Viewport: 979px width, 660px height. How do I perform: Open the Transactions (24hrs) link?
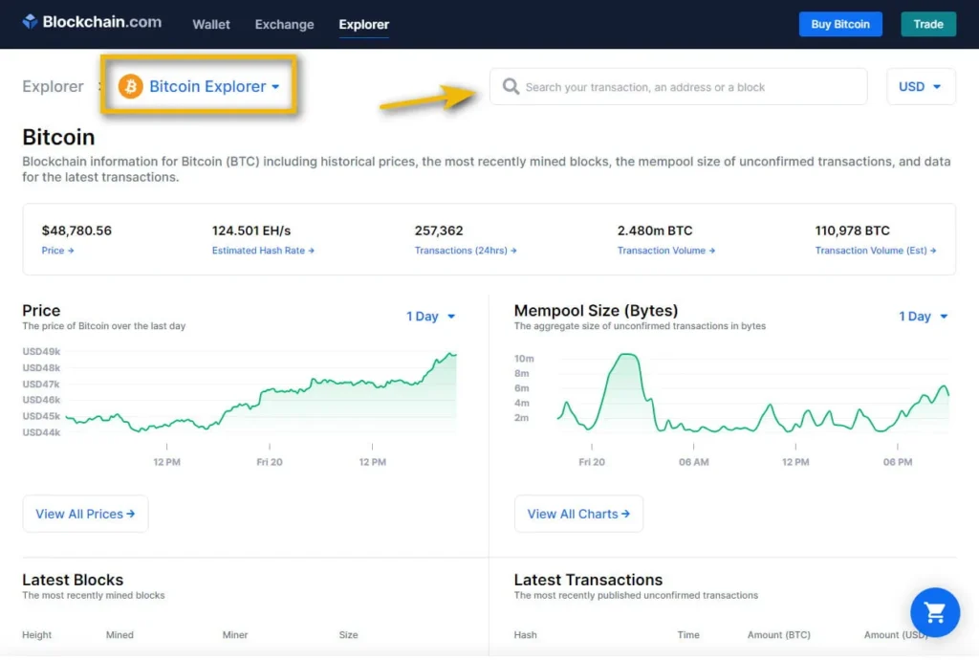[466, 251]
